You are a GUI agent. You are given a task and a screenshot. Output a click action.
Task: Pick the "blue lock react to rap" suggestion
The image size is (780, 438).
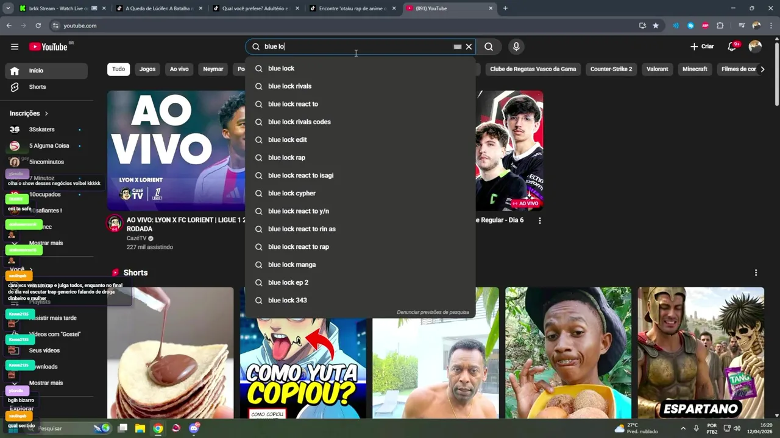360,247
